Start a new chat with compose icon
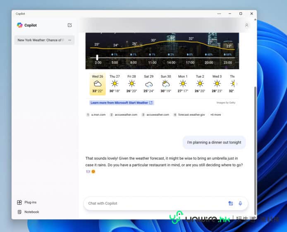 [69, 25]
